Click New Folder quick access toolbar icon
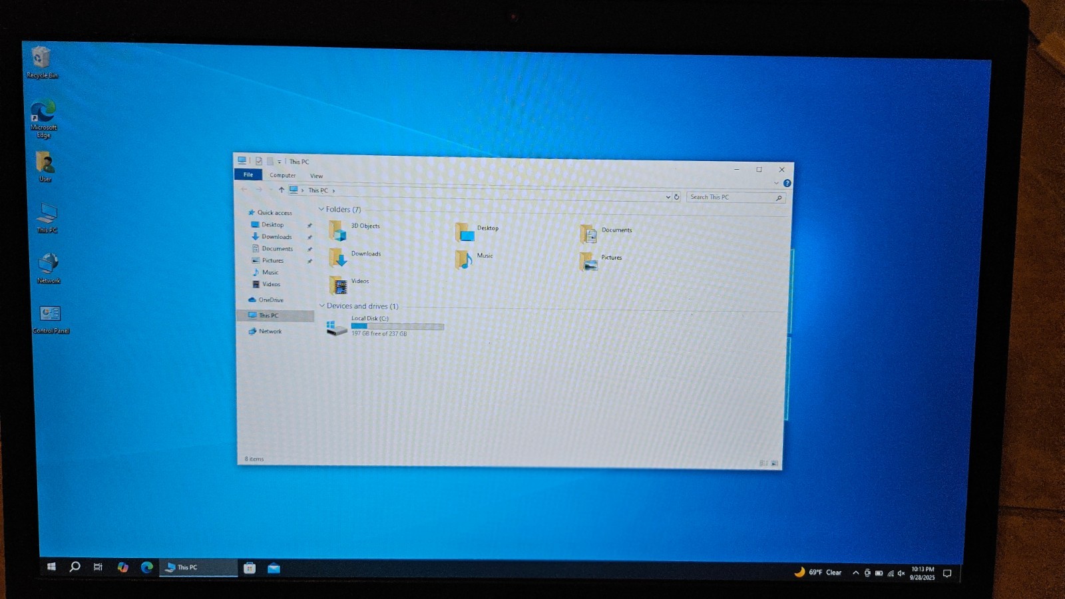Viewport: 1065px width, 599px height. (270, 161)
